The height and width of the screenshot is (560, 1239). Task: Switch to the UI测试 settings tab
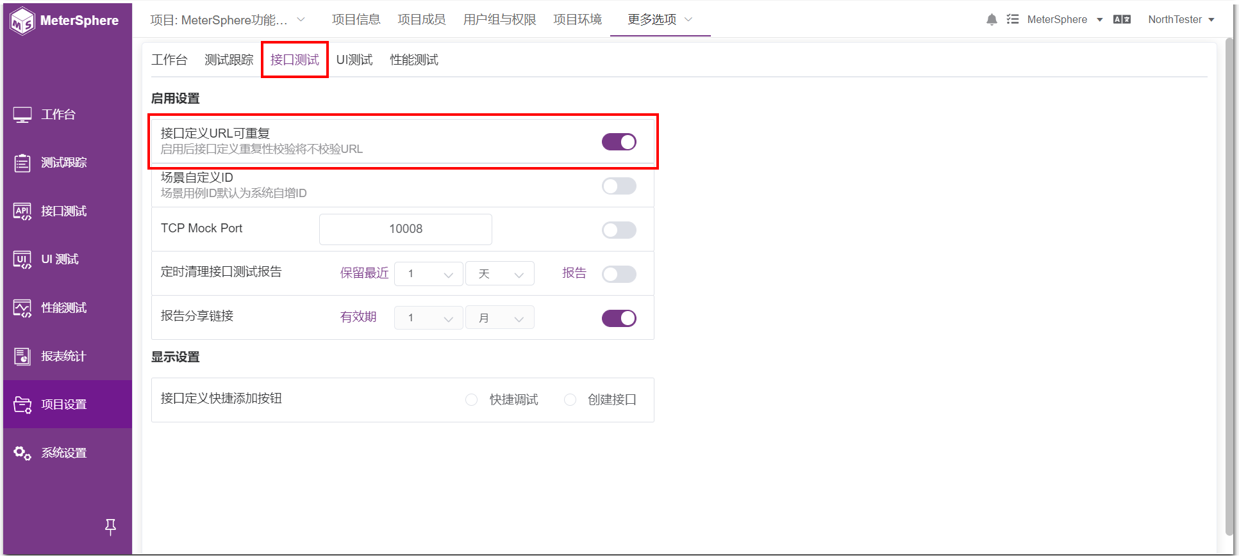(354, 60)
